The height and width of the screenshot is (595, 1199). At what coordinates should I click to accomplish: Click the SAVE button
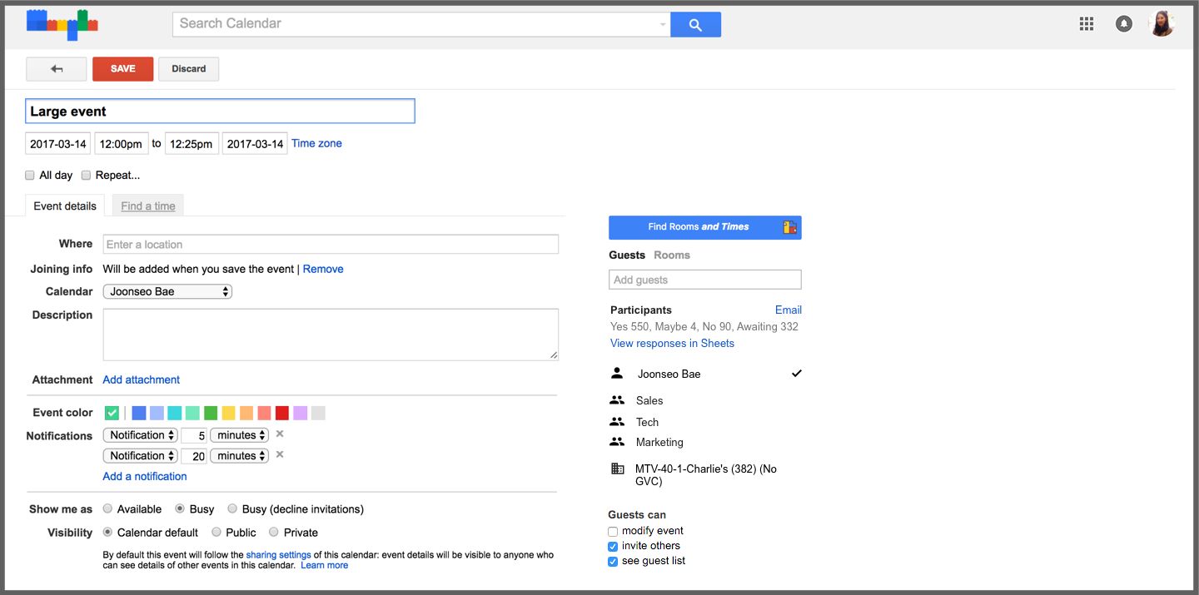(x=122, y=68)
